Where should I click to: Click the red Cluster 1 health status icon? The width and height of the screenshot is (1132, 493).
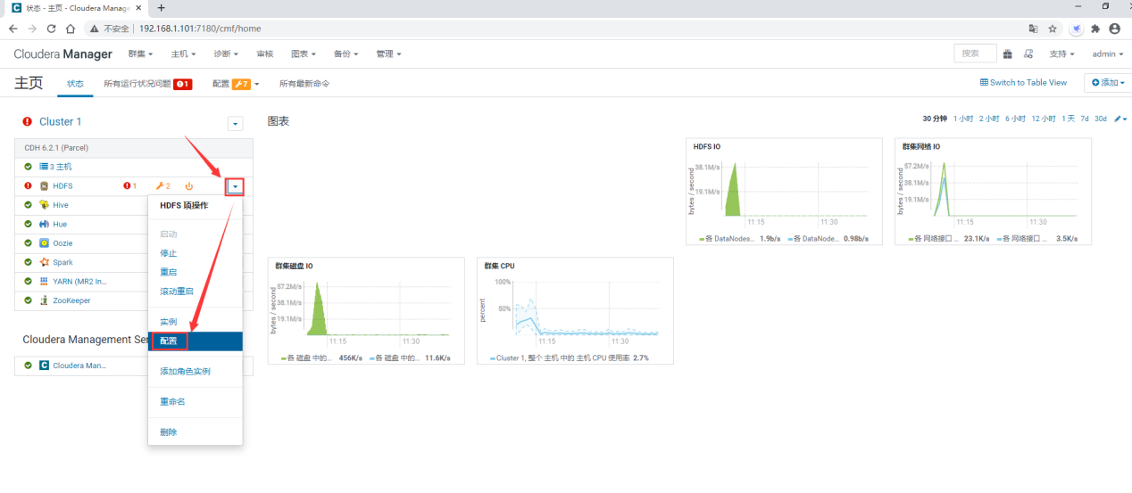click(x=28, y=122)
